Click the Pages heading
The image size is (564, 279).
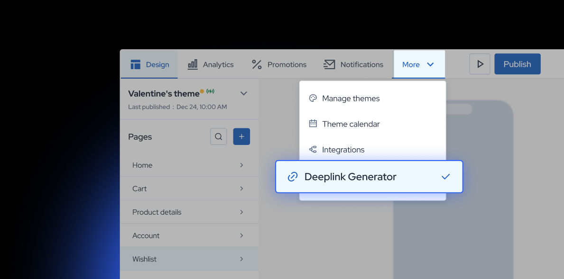pos(140,137)
